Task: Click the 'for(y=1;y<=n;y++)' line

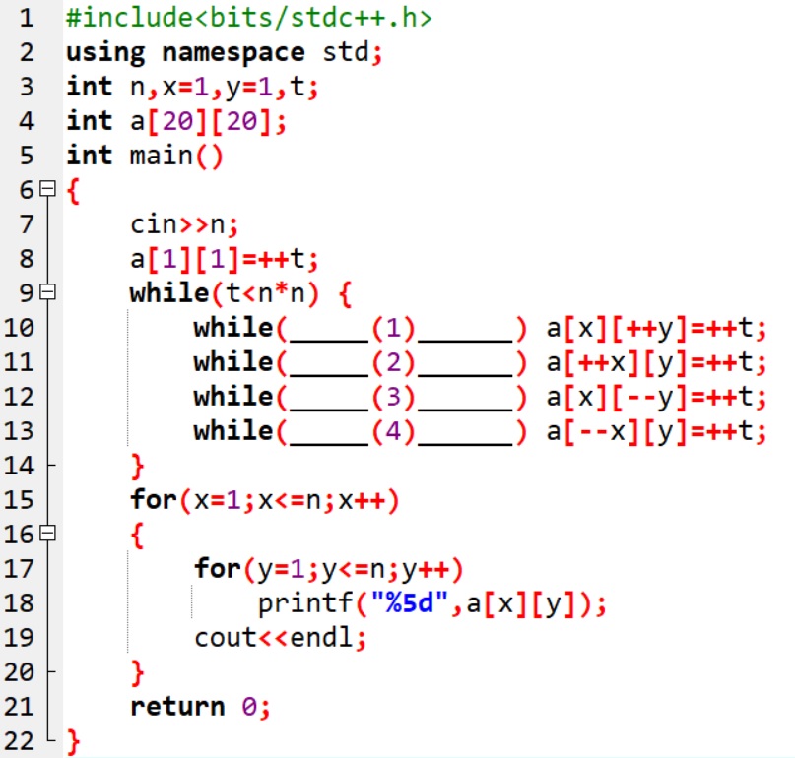Action: [x=329, y=570]
